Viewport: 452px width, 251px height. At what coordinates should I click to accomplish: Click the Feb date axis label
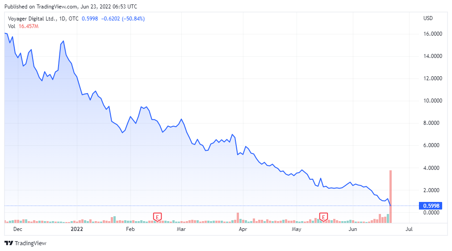(130, 229)
